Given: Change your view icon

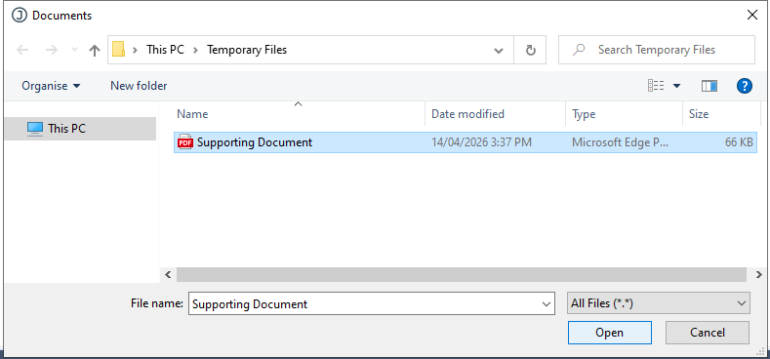Looking at the screenshot, I should point(656,86).
